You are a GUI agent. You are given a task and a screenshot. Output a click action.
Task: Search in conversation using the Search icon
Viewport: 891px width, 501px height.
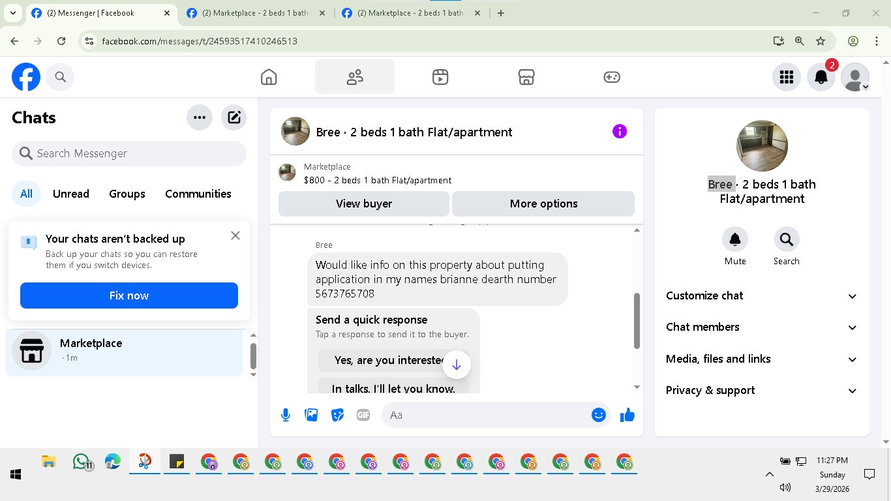[787, 239]
